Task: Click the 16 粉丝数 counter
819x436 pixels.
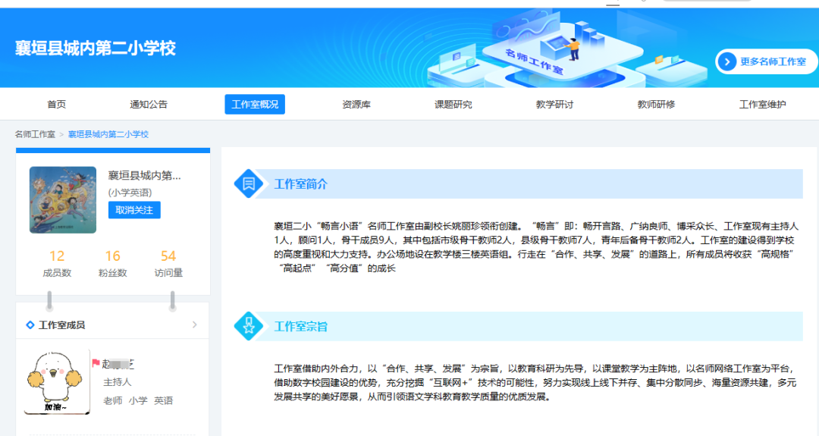Action: (x=113, y=263)
